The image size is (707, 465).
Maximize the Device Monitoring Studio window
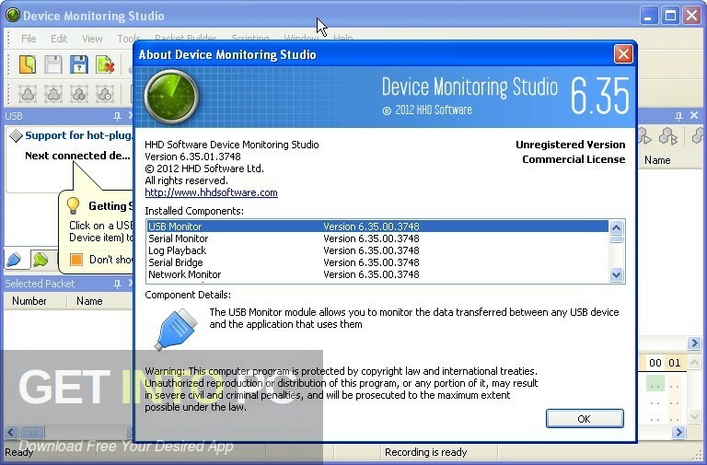tap(670, 16)
